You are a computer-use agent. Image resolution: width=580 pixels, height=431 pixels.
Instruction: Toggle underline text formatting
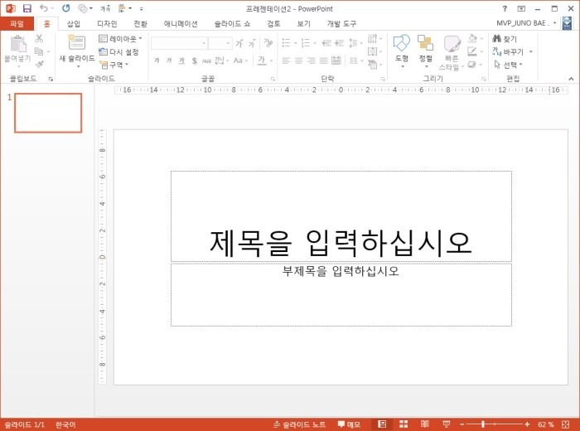click(x=181, y=61)
